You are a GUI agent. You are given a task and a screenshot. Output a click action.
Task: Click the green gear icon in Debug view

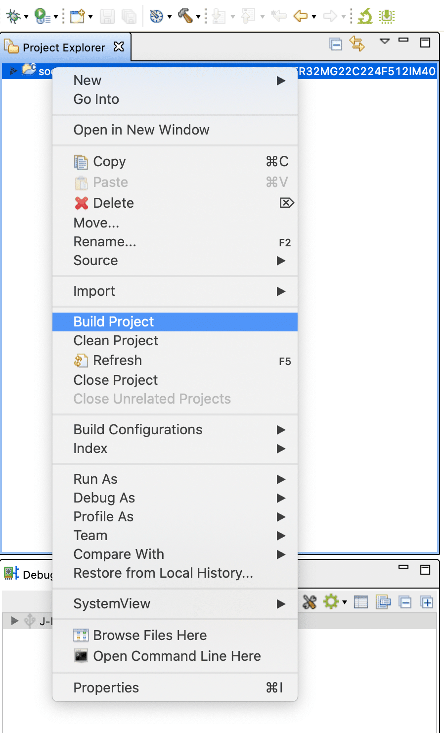coord(331,602)
